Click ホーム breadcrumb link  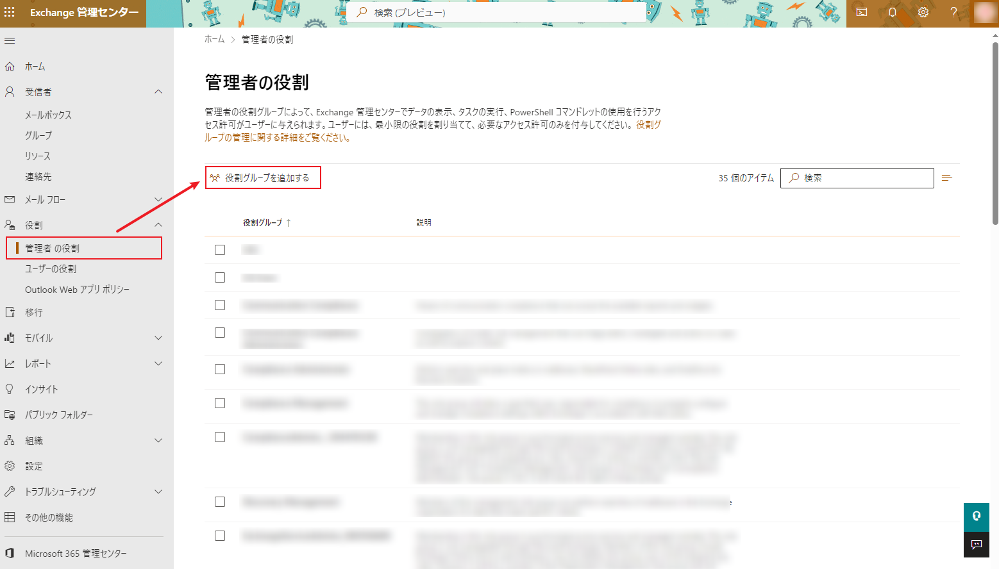point(215,40)
